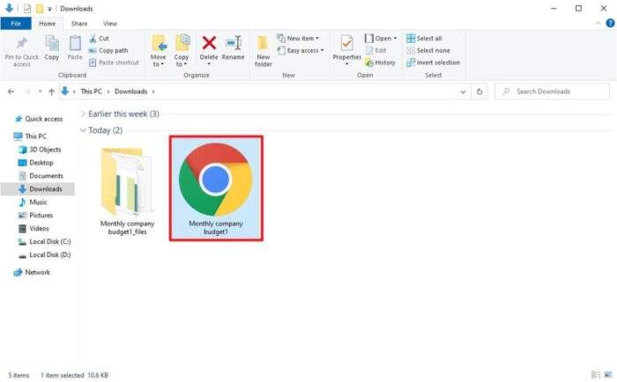This screenshot has width=617, height=382.
Task: Switch to the Home ribbon tab
Action: point(48,24)
